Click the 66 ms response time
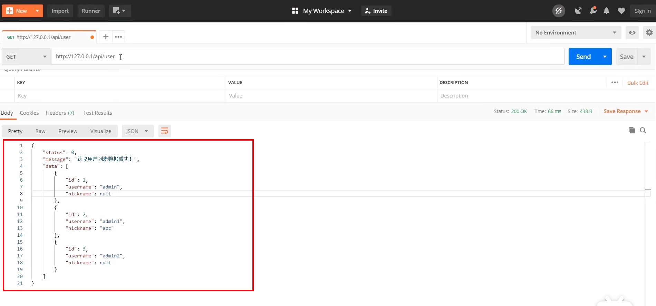 554,111
